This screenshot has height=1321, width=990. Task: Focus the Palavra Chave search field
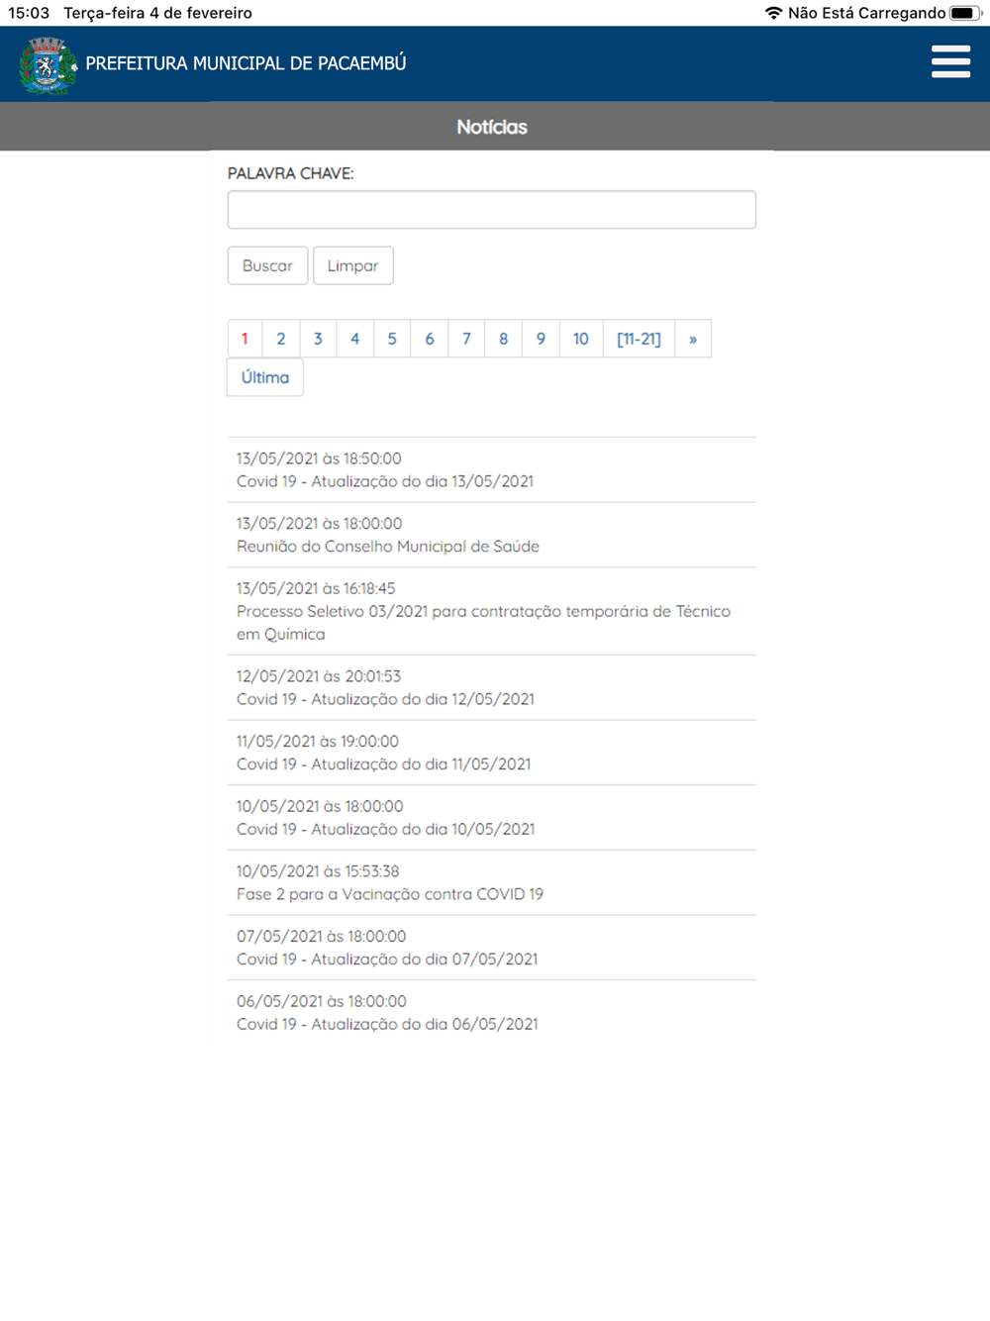492,210
